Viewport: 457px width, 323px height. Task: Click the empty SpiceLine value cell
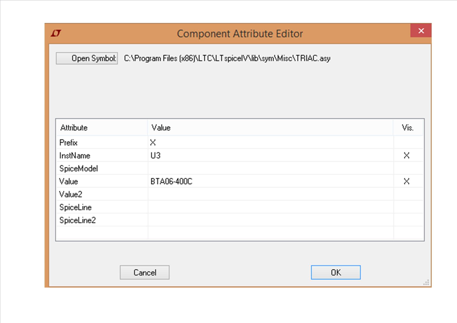270,207
